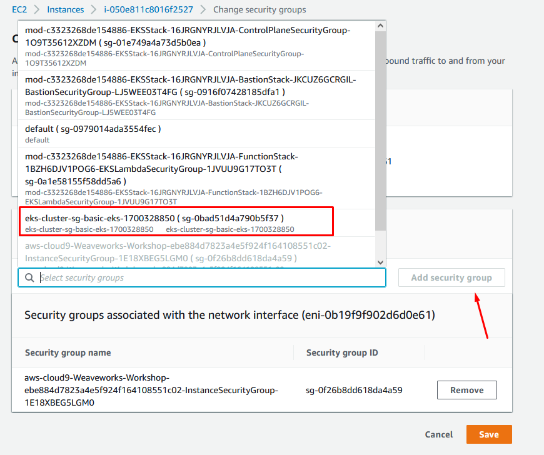Screen dimensions: 544x455
Task: Click the scroll down arrow in dropdown
Action: click(381, 262)
